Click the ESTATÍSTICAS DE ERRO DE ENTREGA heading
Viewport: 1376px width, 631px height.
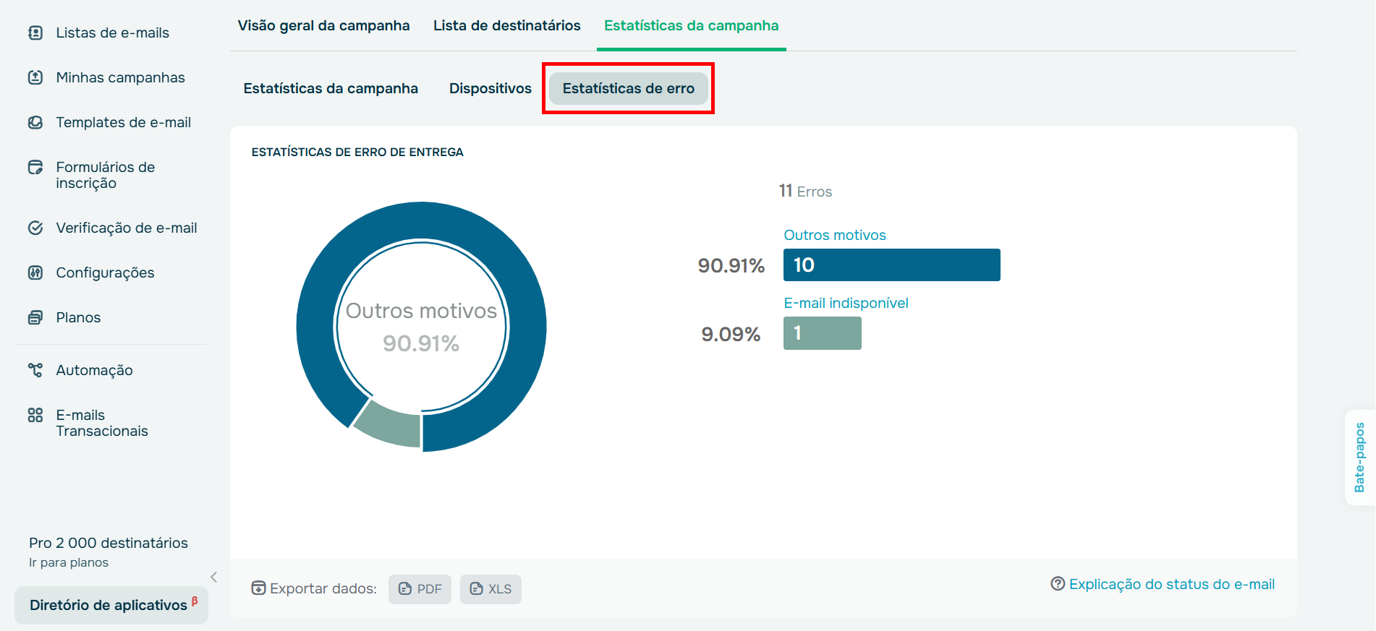357,152
